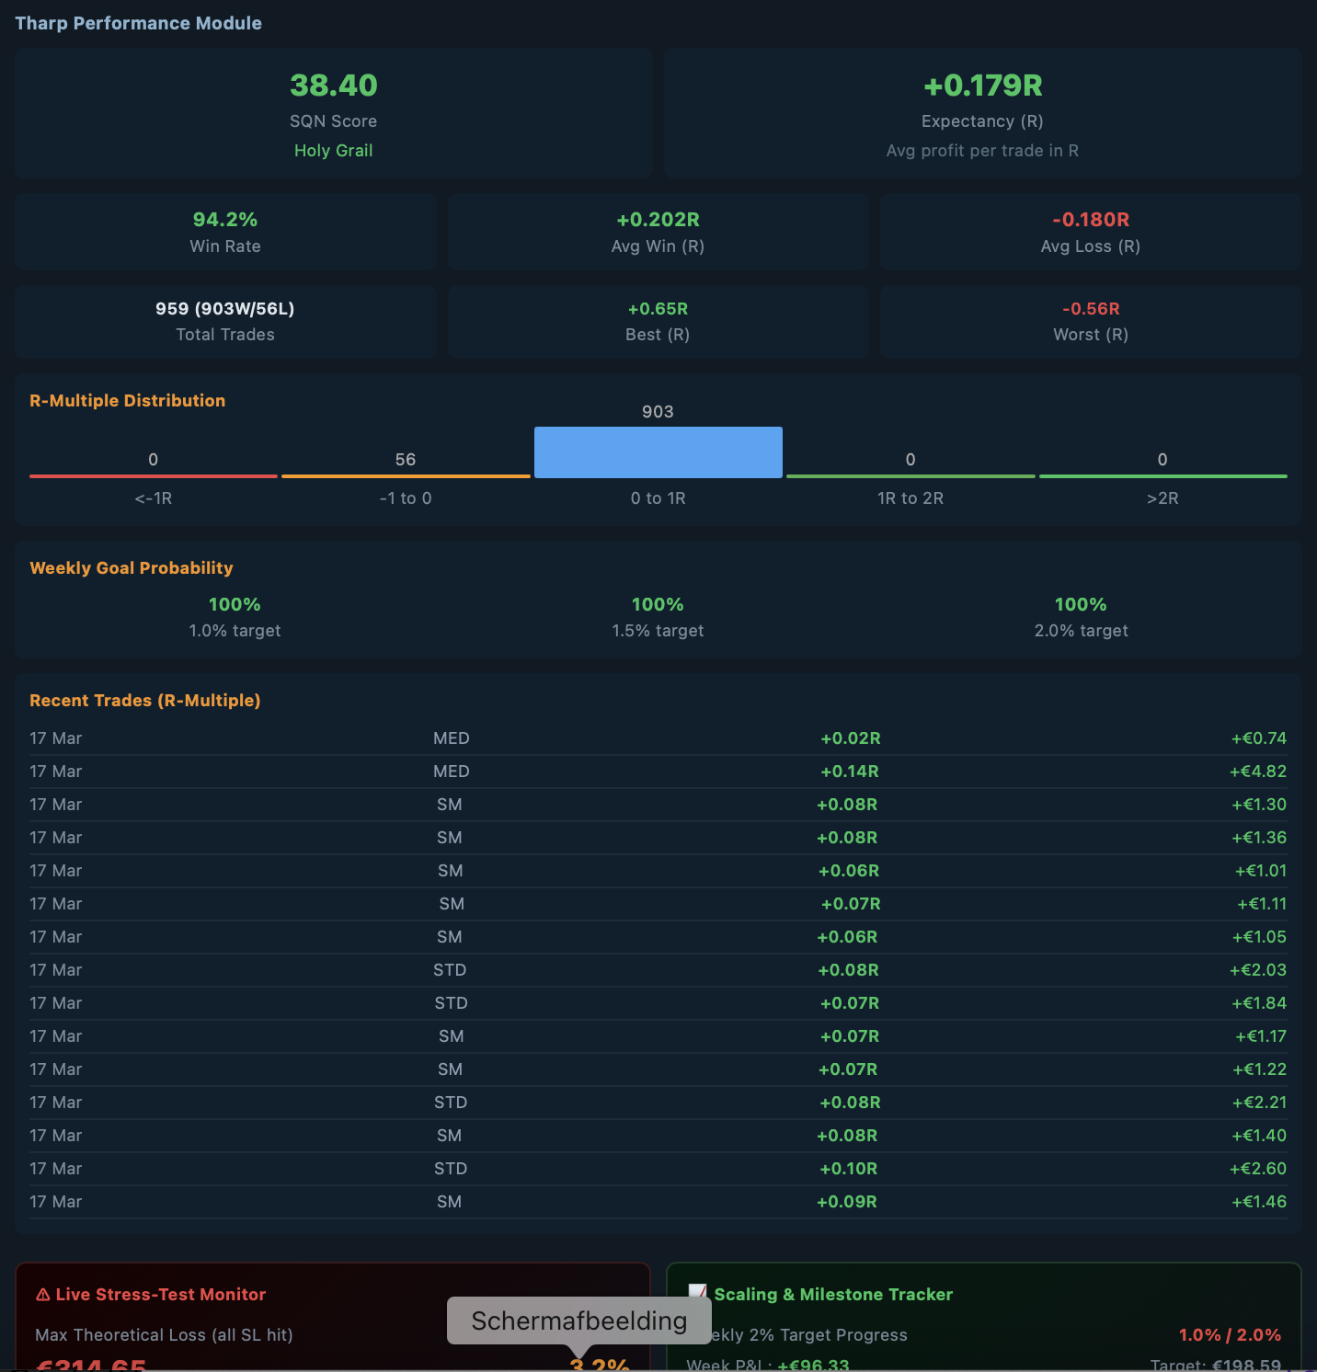This screenshot has height=1372, width=1317.
Task: Select the Win Rate stat card
Action: [224, 231]
